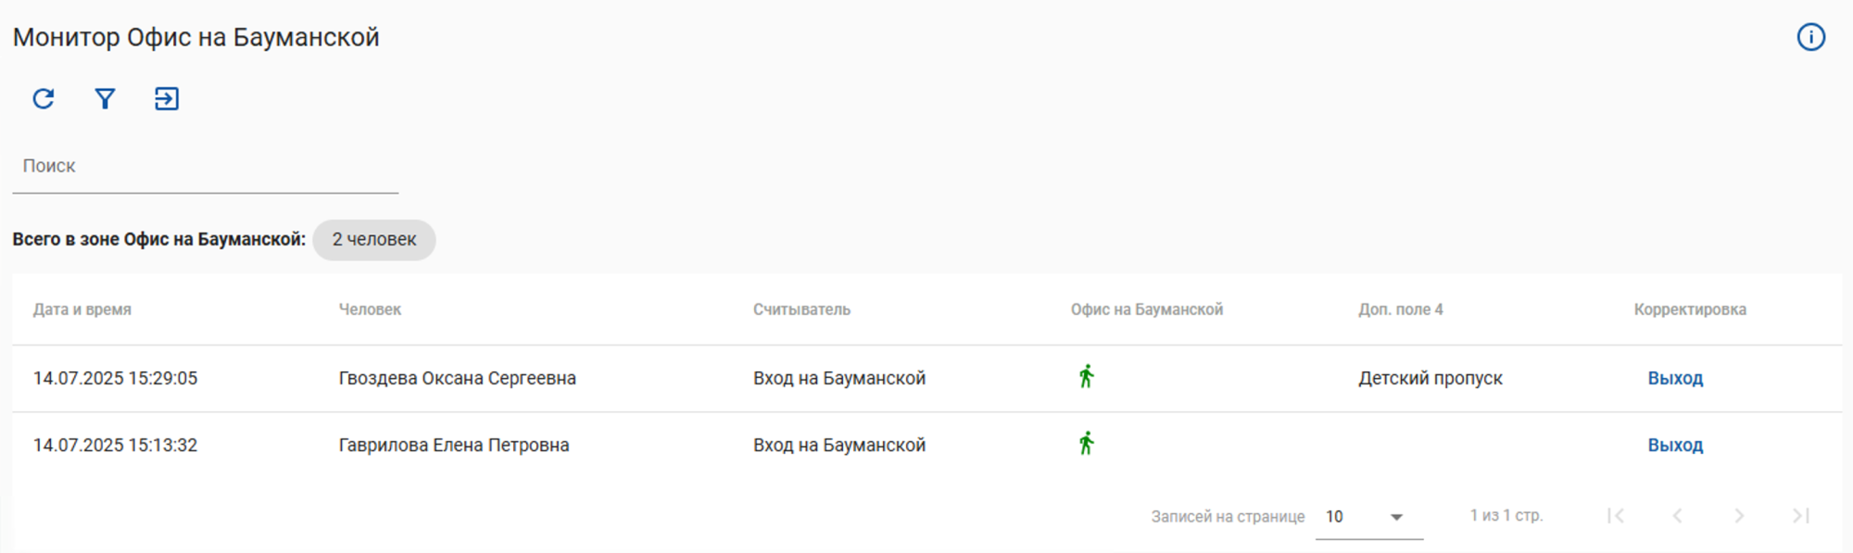The image size is (1853, 553).
Task: Click the Корректировка column header
Action: [1690, 309]
